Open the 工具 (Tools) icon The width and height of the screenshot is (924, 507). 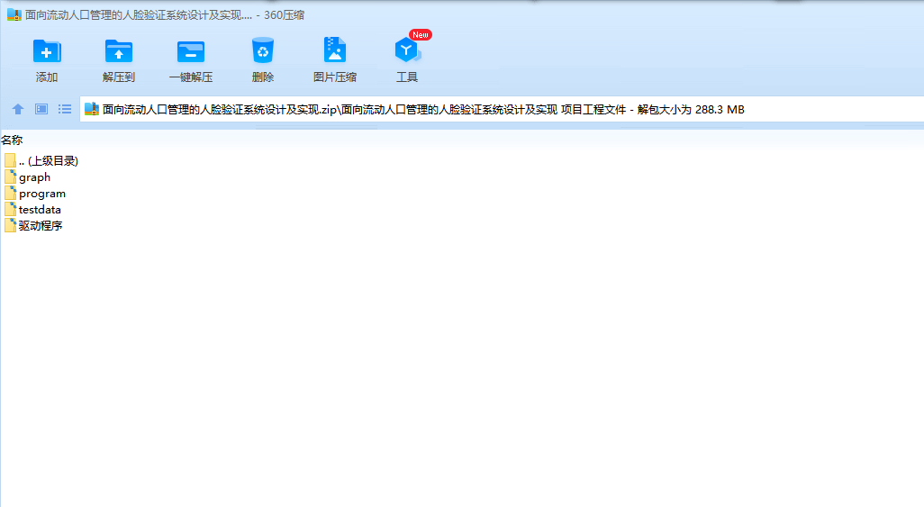406,50
